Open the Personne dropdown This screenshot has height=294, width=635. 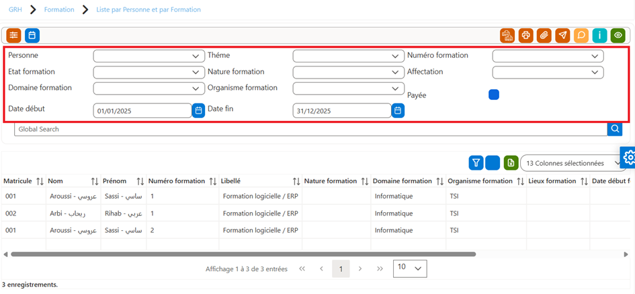tap(149, 56)
